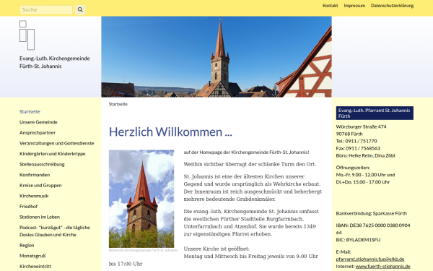Click the Evang.-Luth. Kirchengemeinde site title

[x=54, y=62]
